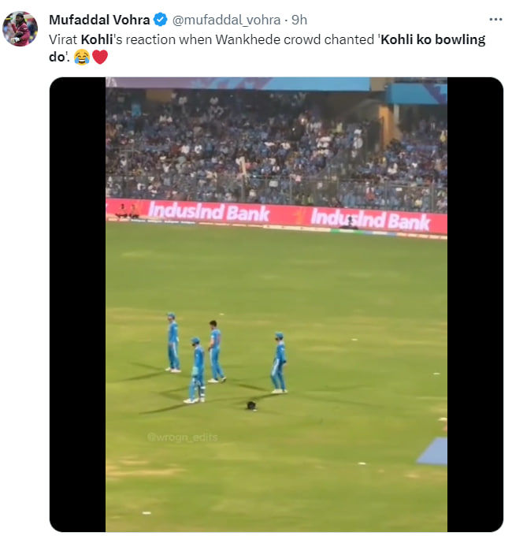Open the tweet via the 9h timestamp
The width and height of the screenshot is (512, 536).
click(x=299, y=20)
